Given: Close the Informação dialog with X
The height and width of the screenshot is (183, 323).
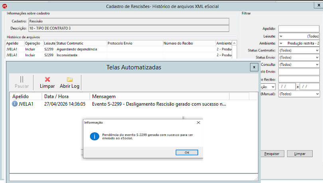Looking at the screenshot, I should (x=198, y=122).
